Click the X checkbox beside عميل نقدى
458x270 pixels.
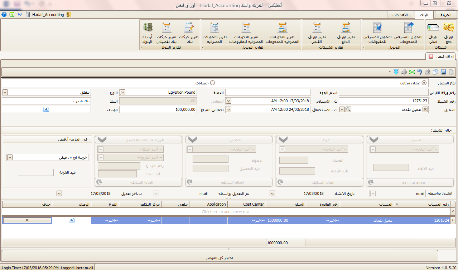click(x=425, y=110)
